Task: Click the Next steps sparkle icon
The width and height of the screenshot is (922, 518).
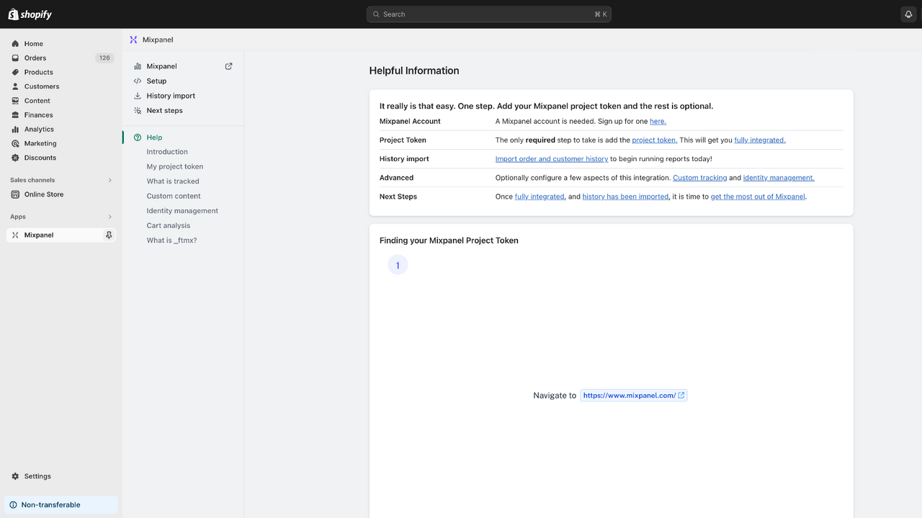Action: tap(138, 111)
